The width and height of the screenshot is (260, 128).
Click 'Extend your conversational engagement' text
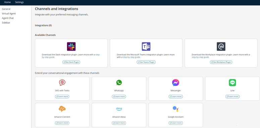(67, 73)
